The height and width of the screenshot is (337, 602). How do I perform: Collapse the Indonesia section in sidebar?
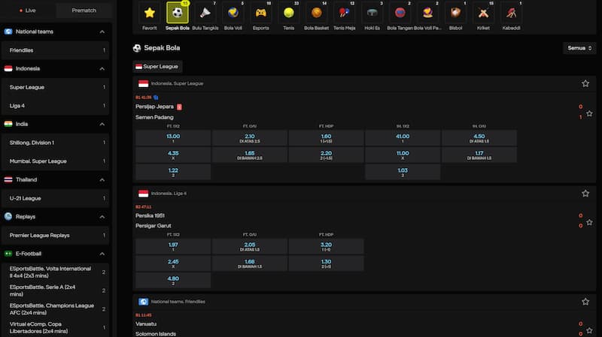[x=102, y=68]
